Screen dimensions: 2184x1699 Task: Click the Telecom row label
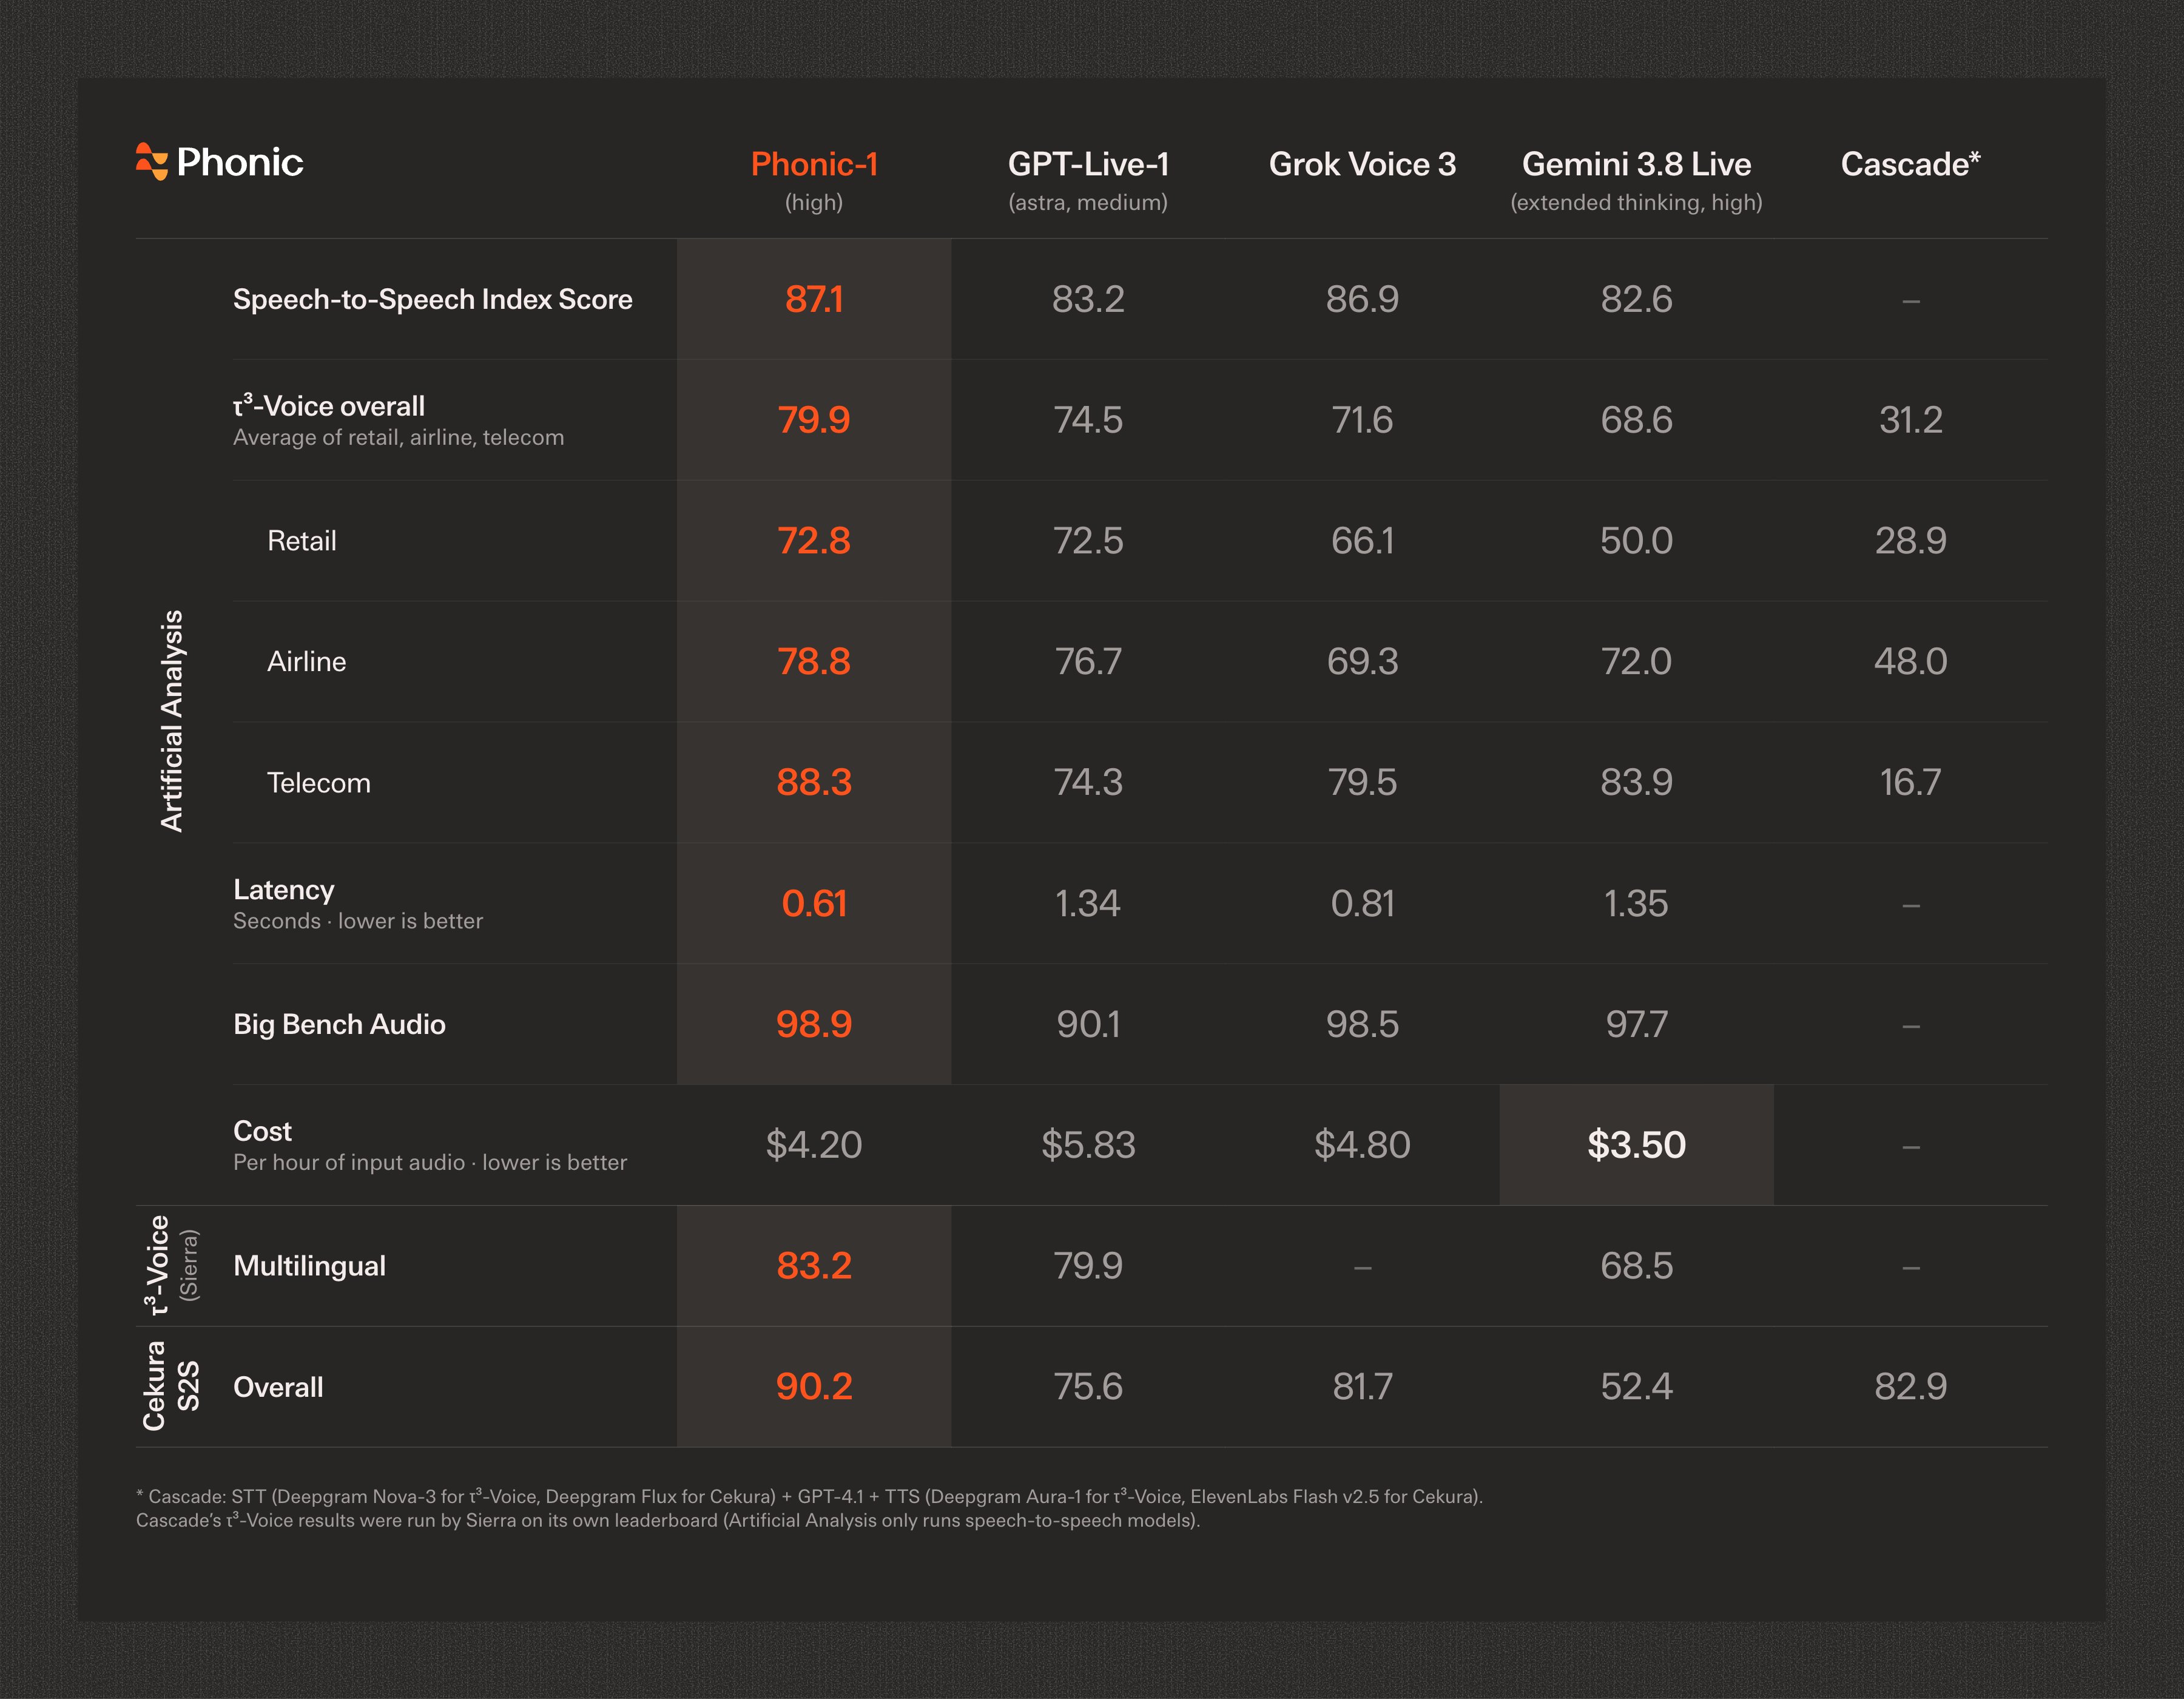tap(318, 783)
